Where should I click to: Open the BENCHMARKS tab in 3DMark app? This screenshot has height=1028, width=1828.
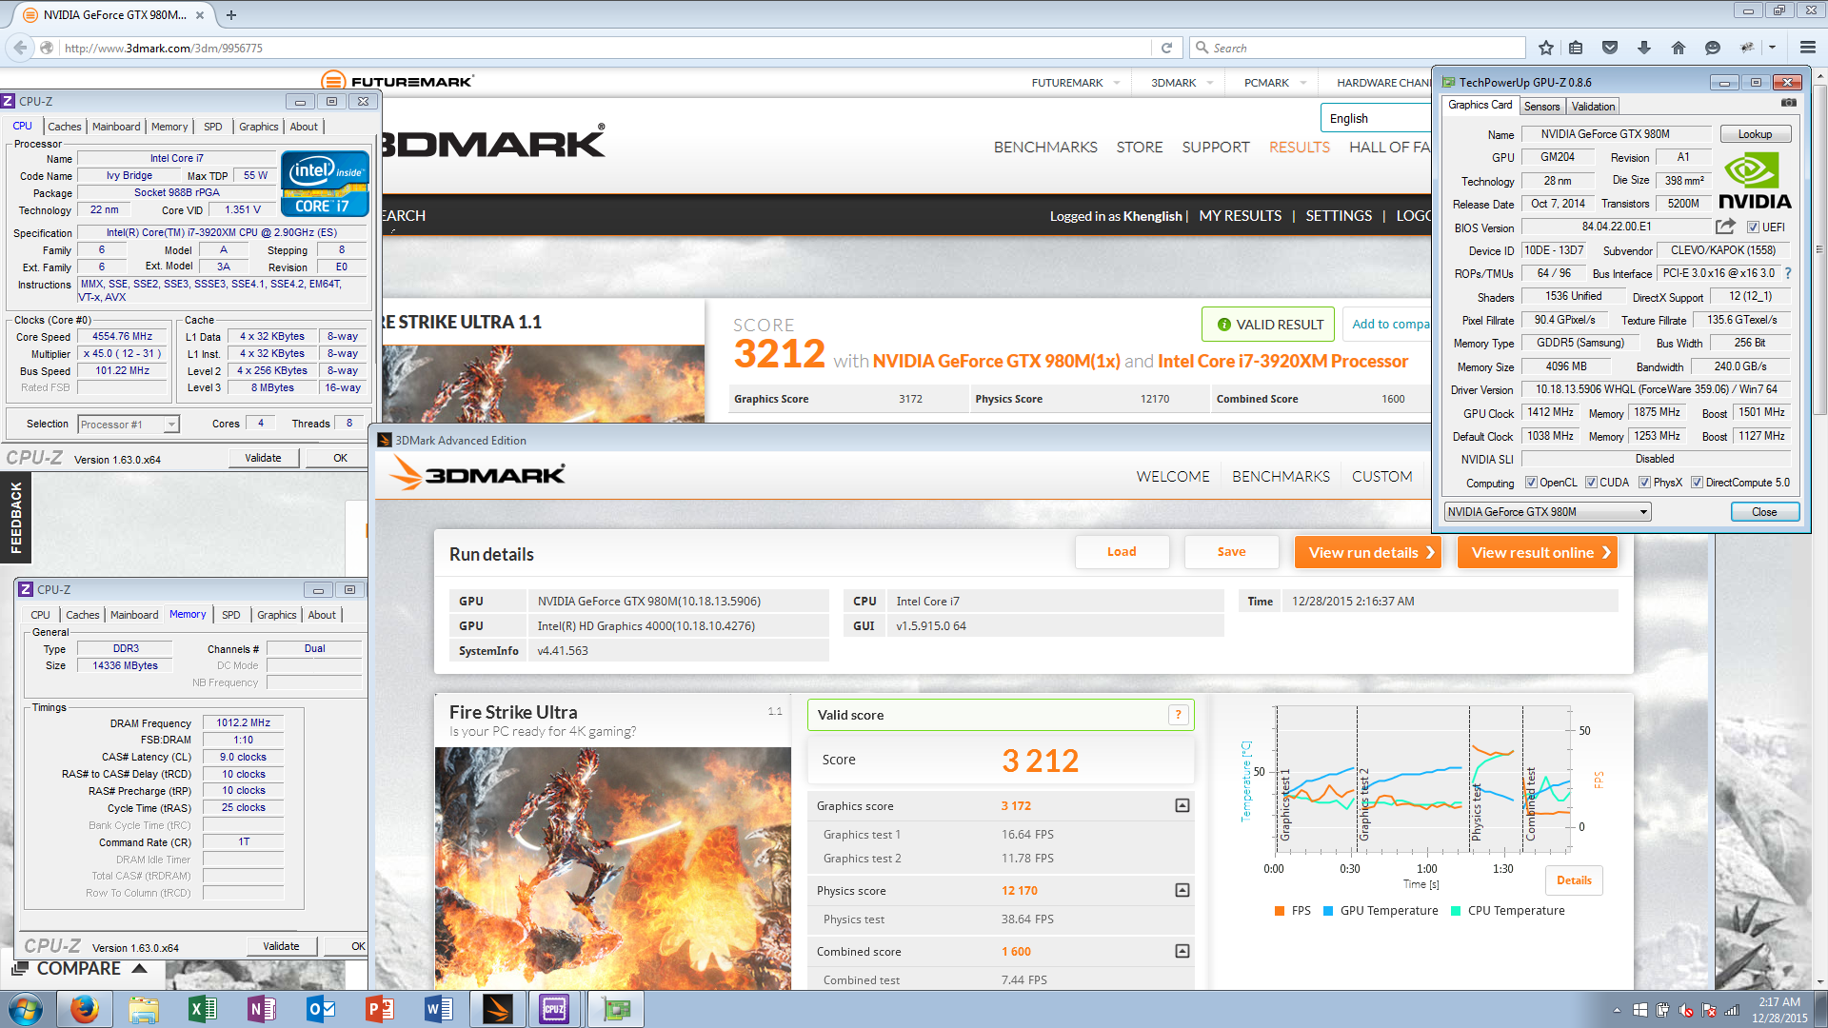coord(1281,476)
